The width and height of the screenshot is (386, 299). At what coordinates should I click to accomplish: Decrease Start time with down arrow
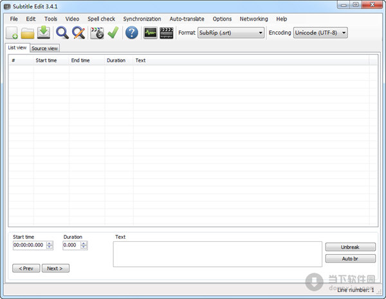[x=50, y=247]
